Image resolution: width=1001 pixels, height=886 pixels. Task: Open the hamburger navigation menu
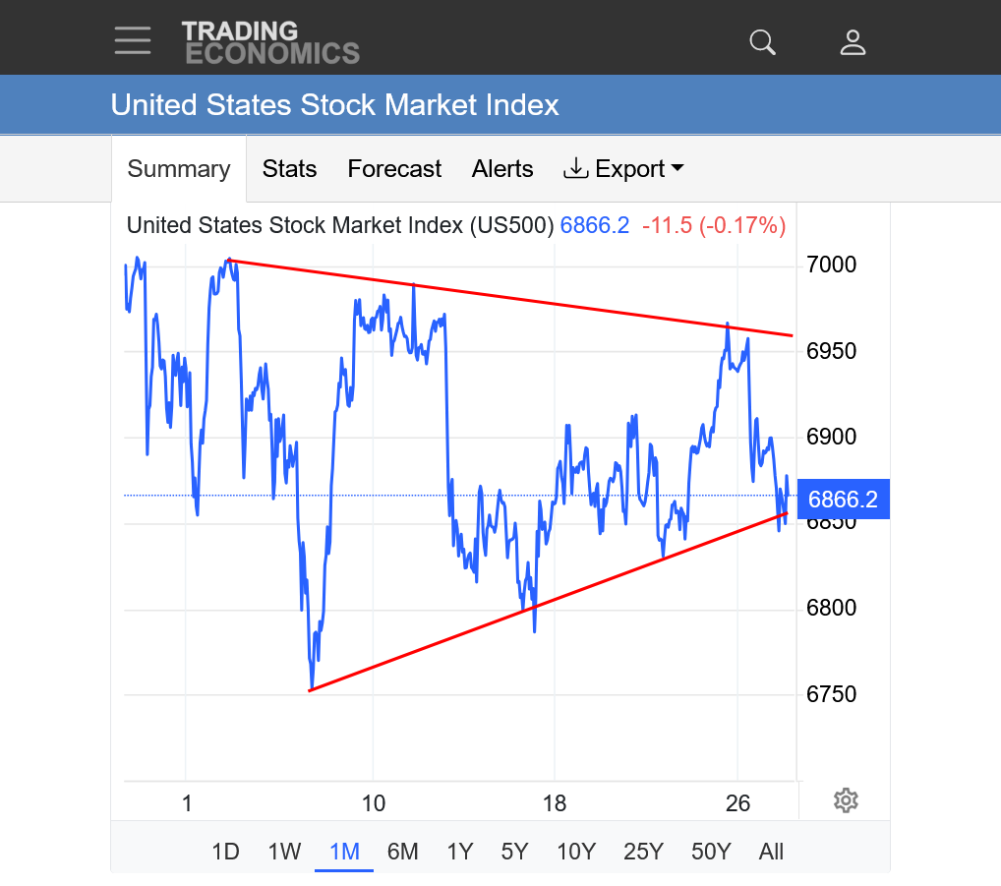pos(133,41)
